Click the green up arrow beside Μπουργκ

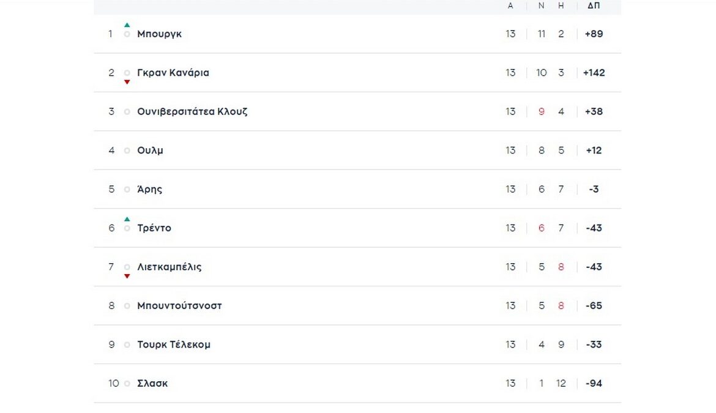[127, 25]
